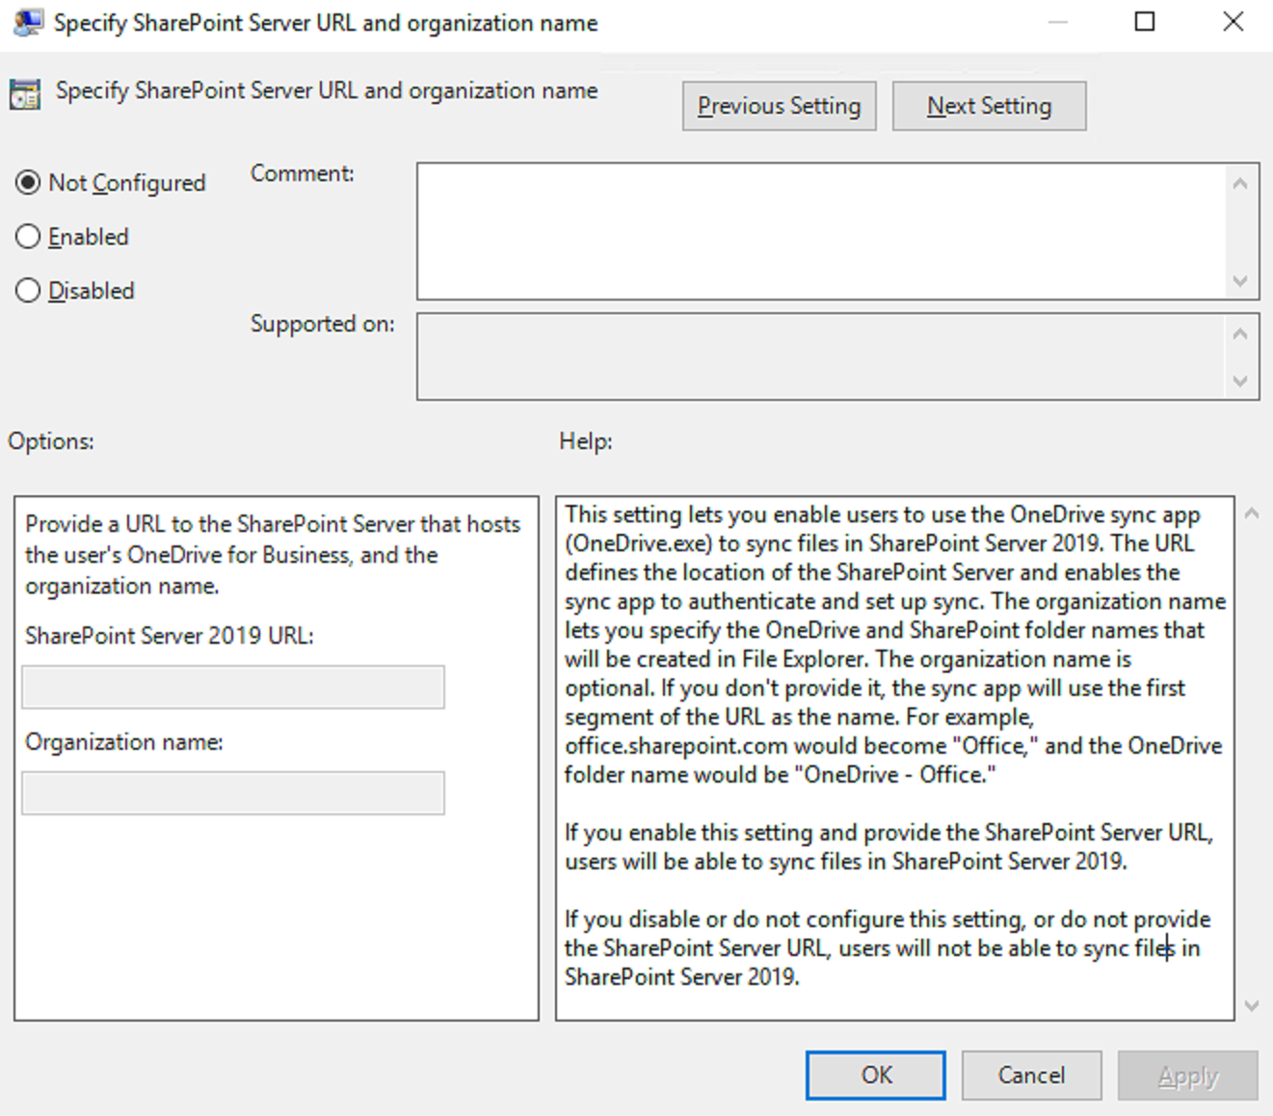
Task: Click the Help pane scroll up arrow
Action: click(1252, 514)
